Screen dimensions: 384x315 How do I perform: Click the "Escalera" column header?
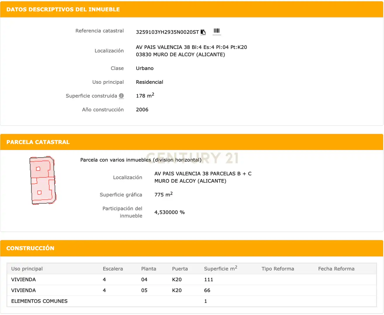(x=113, y=269)
